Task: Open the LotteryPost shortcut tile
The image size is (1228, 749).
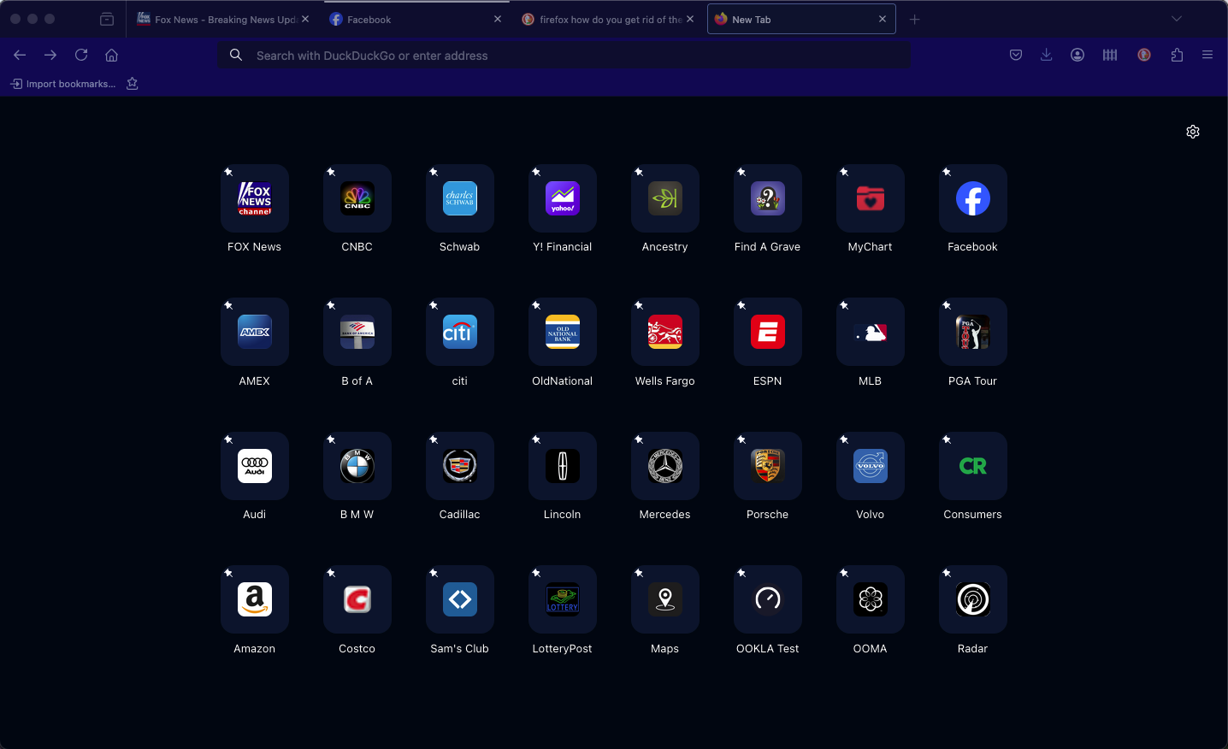Action: [x=563, y=599]
